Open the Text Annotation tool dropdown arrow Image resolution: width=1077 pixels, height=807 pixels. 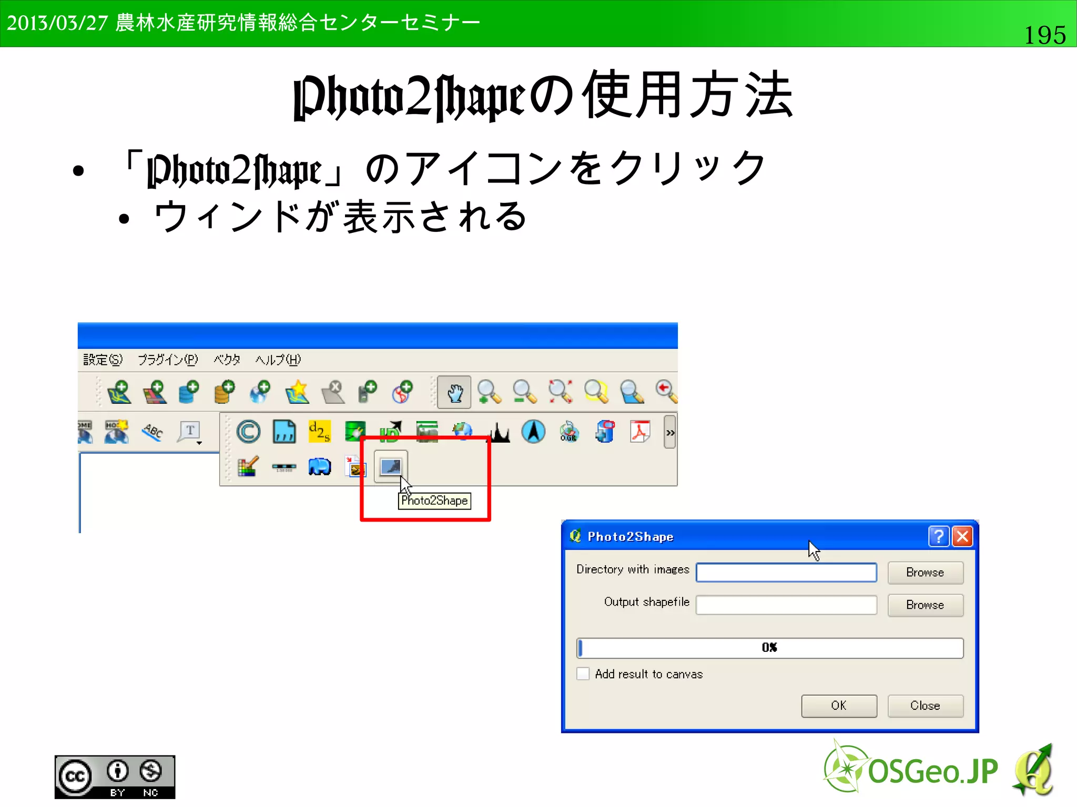coord(199,443)
